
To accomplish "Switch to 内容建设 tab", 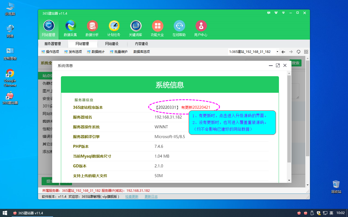I will (141, 44).
